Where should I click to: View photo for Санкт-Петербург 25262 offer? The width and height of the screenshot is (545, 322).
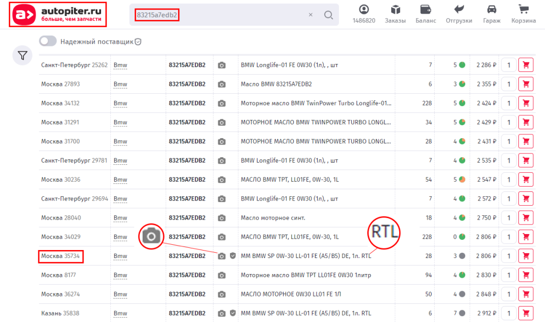click(222, 65)
